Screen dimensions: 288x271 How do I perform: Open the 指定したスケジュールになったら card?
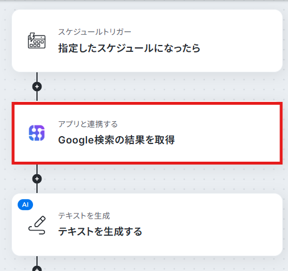147,40
